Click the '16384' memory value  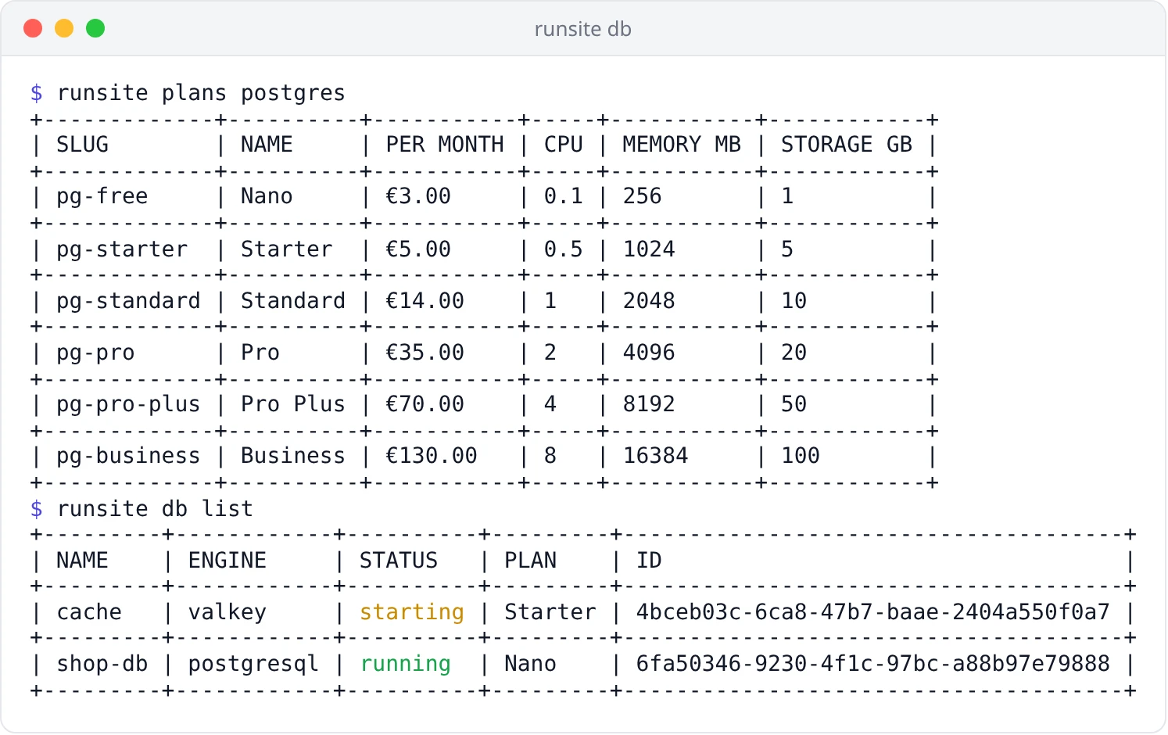point(655,456)
